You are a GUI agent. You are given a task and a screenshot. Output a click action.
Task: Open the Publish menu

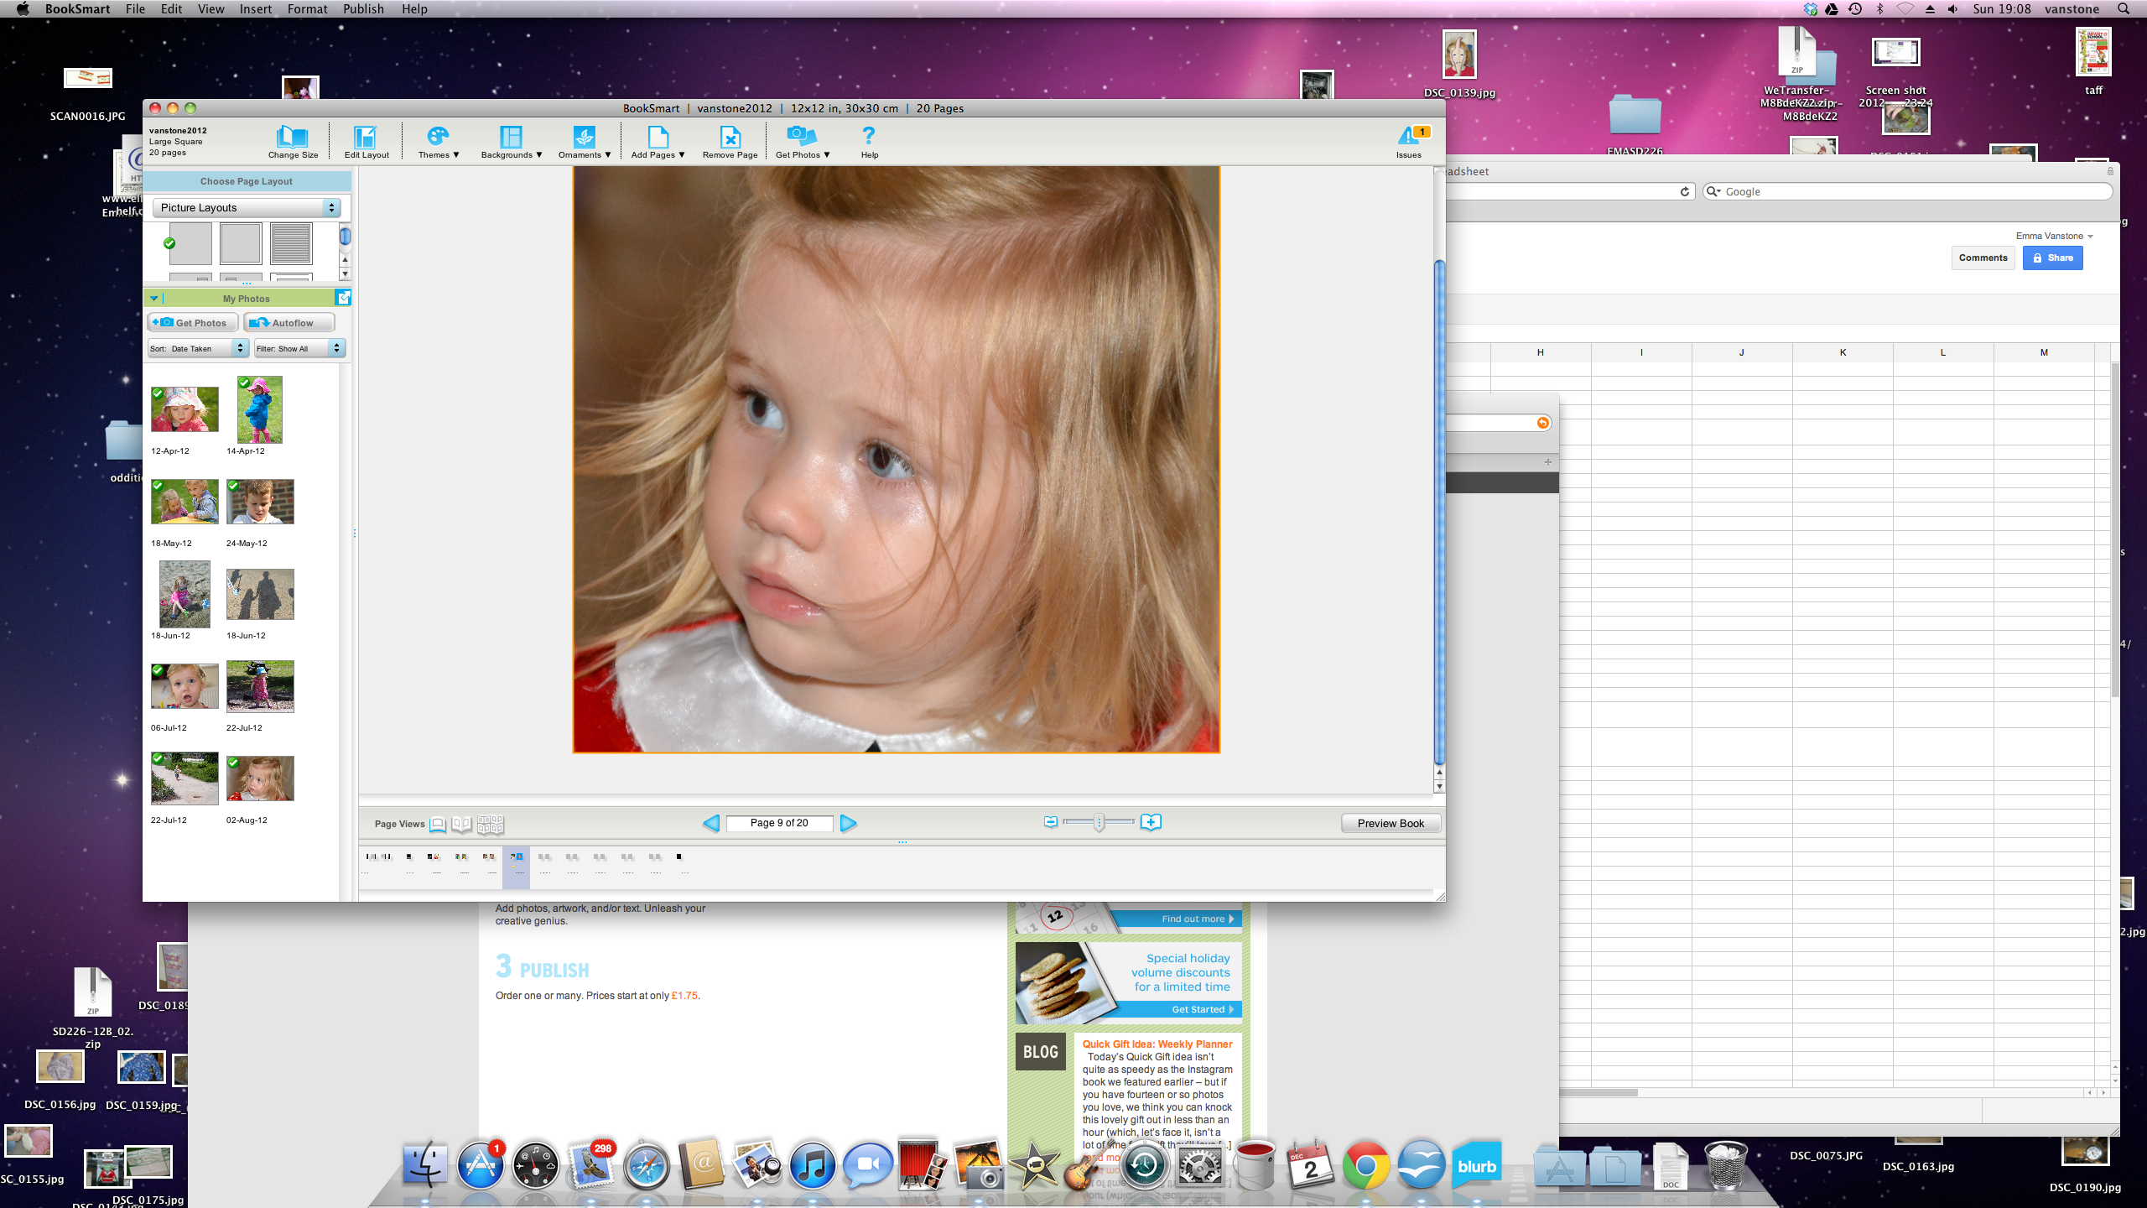363,8
